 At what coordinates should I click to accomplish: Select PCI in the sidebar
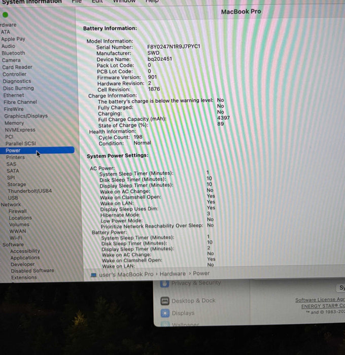9,137
